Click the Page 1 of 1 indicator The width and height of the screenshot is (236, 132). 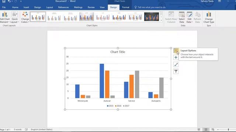6,129
